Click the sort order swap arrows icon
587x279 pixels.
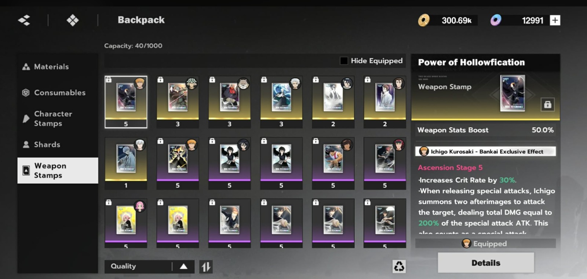coord(206,267)
